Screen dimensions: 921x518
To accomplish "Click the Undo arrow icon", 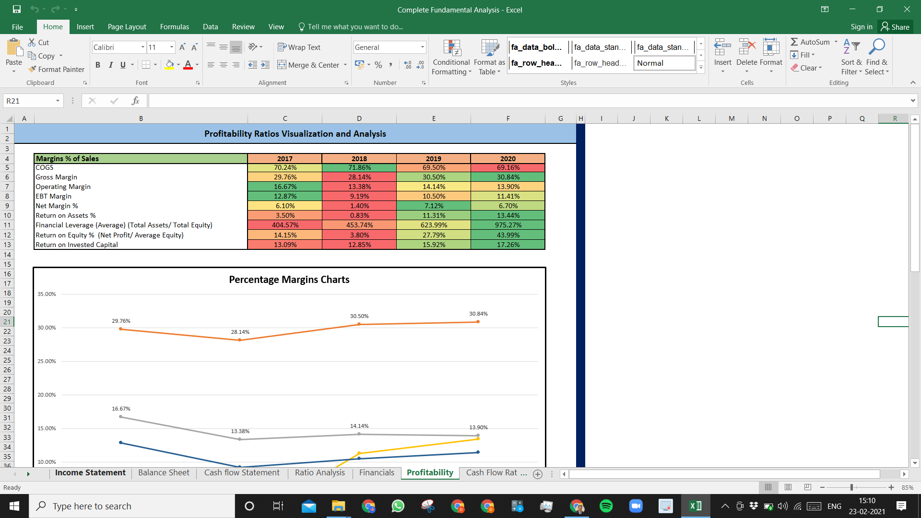I will point(35,9).
